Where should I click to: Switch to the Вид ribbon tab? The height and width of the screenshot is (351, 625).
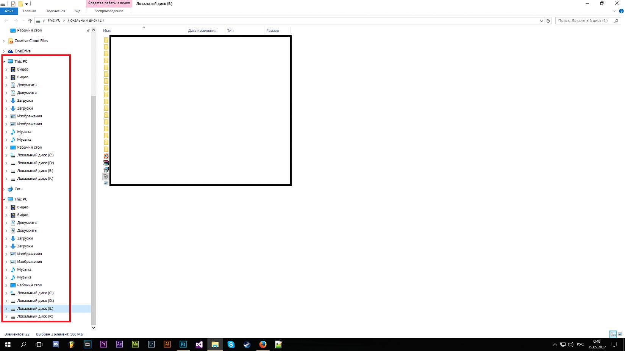click(x=77, y=11)
